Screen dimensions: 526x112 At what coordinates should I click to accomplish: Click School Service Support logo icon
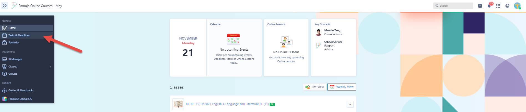318,45
